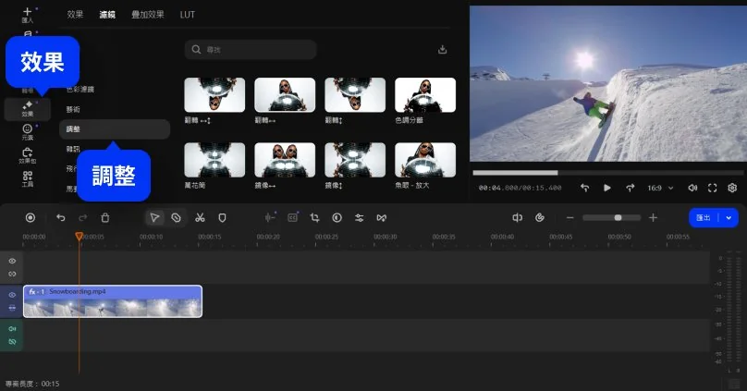Screen dimensions: 747x391
Task: Switch to the 疊加效果 overlay tab
Action: click(148, 15)
